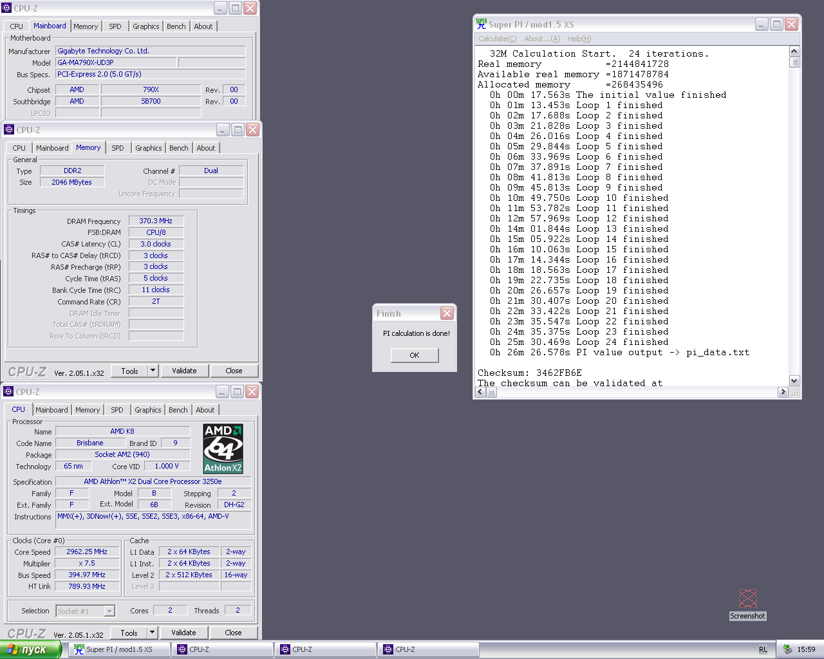This screenshot has height=659, width=824.
Task: Click the Start button (пуск)
Action: tap(30, 649)
